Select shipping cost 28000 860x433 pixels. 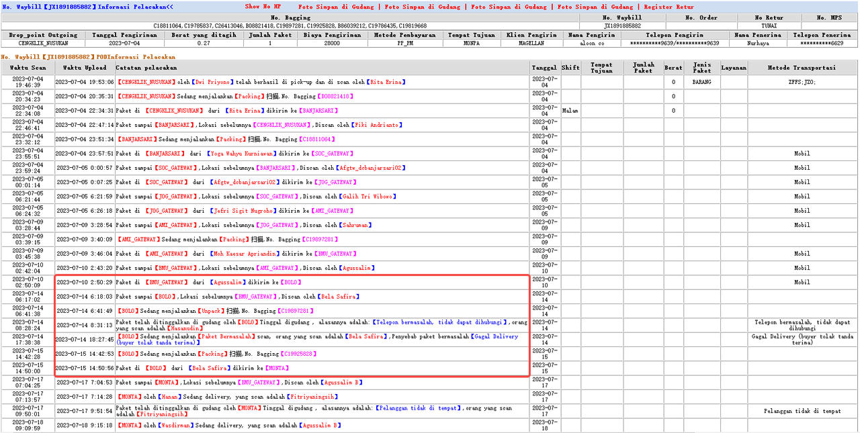(332, 43)
